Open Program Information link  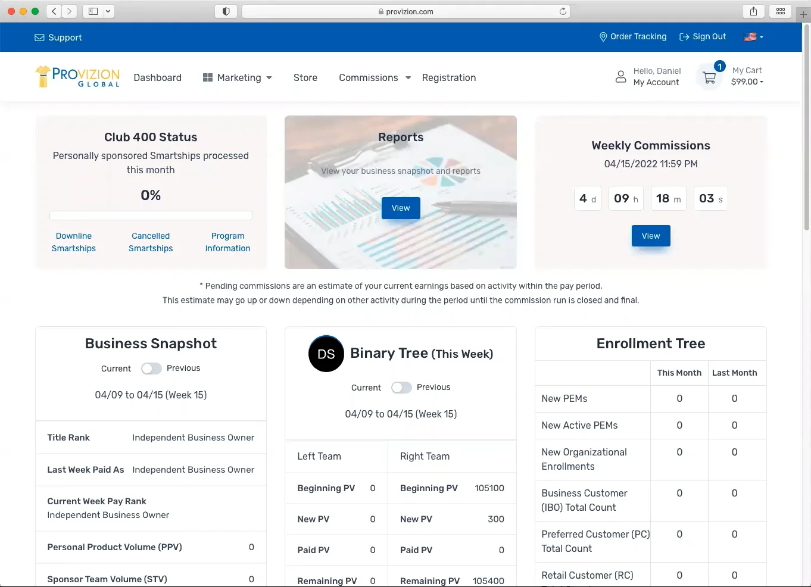click(228, 242)
